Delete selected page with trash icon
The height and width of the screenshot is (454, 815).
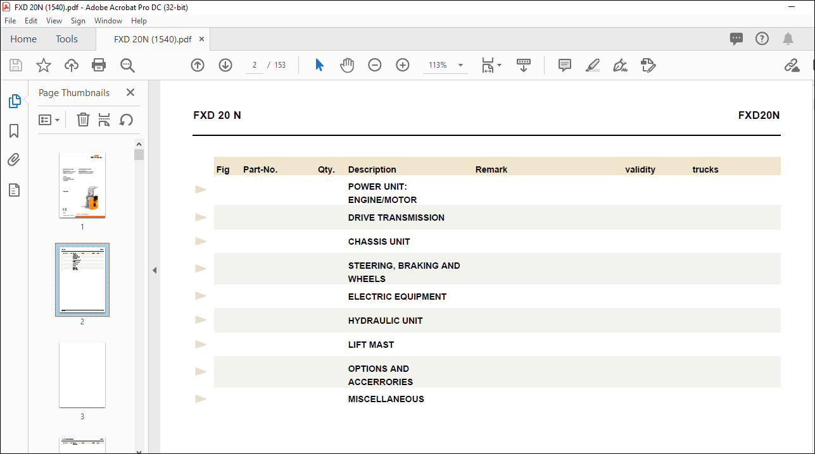click(x=83, y=120)
